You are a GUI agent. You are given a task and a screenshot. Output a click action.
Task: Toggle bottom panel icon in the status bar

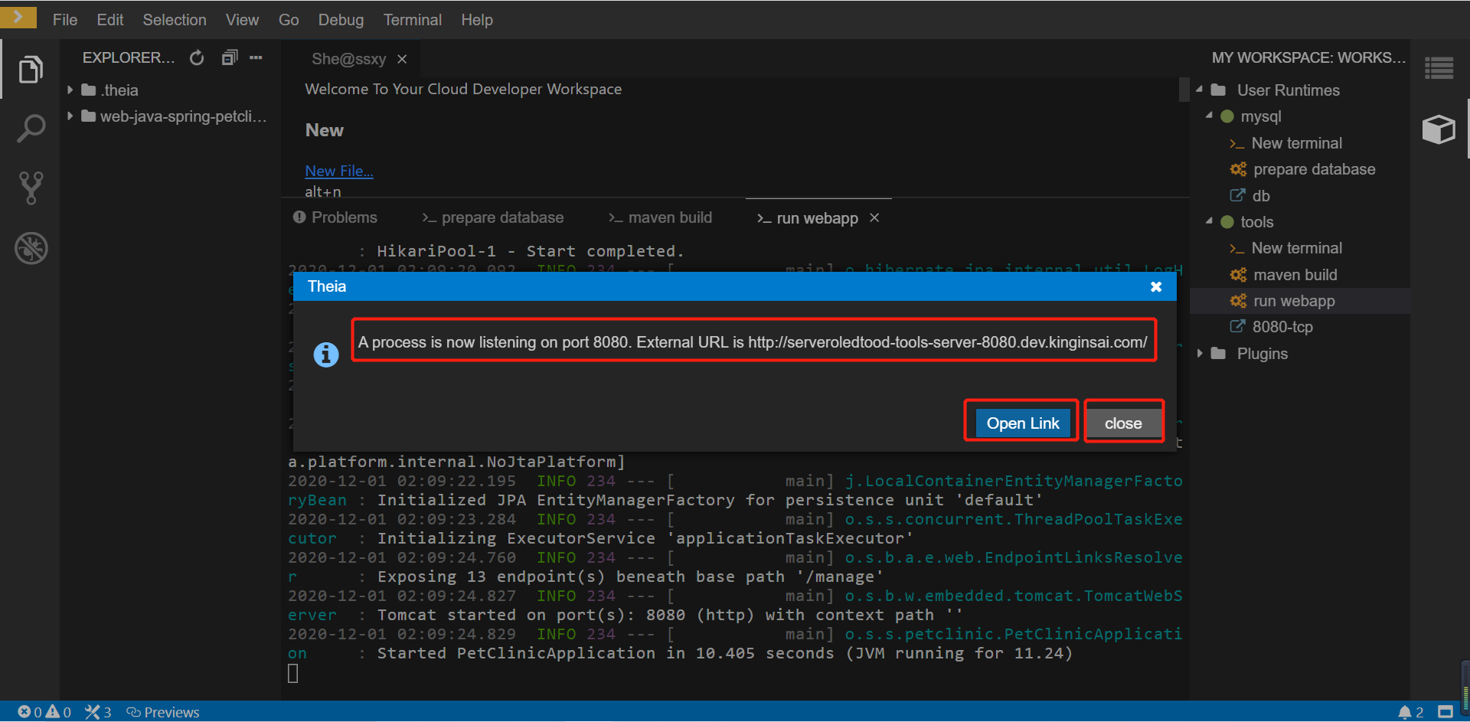point(1445,712)
